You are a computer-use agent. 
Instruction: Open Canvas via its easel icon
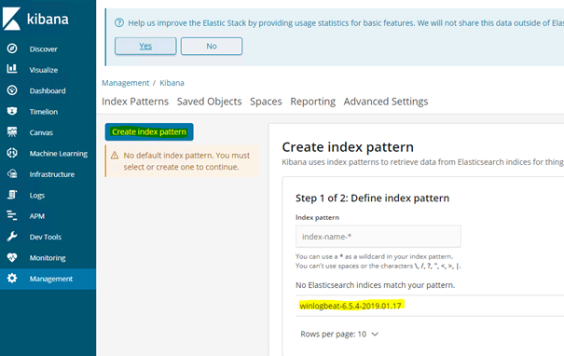click(12, 132)
